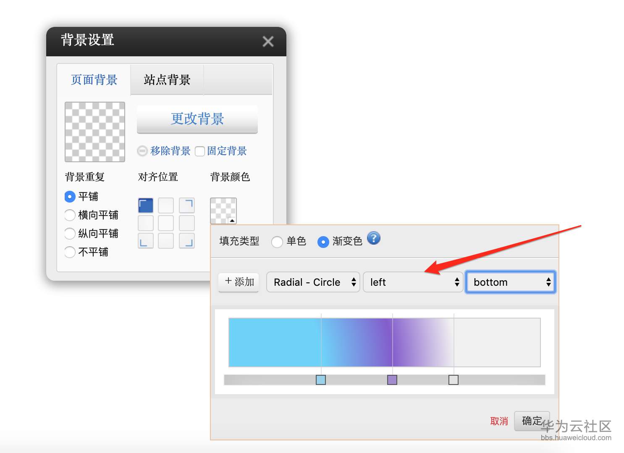Select the 单色 fill type
This screenshot has height=453, width=624.
click(x=277, y=242)
